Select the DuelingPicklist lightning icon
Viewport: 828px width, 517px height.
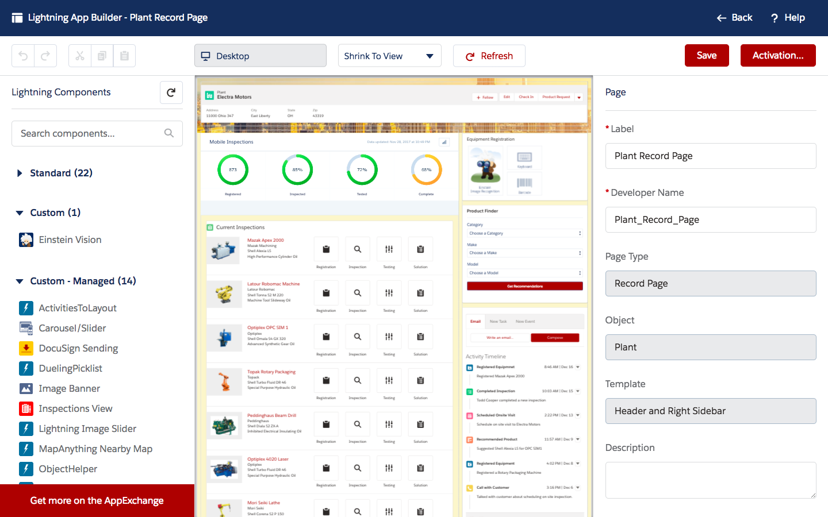click(26, 368)
